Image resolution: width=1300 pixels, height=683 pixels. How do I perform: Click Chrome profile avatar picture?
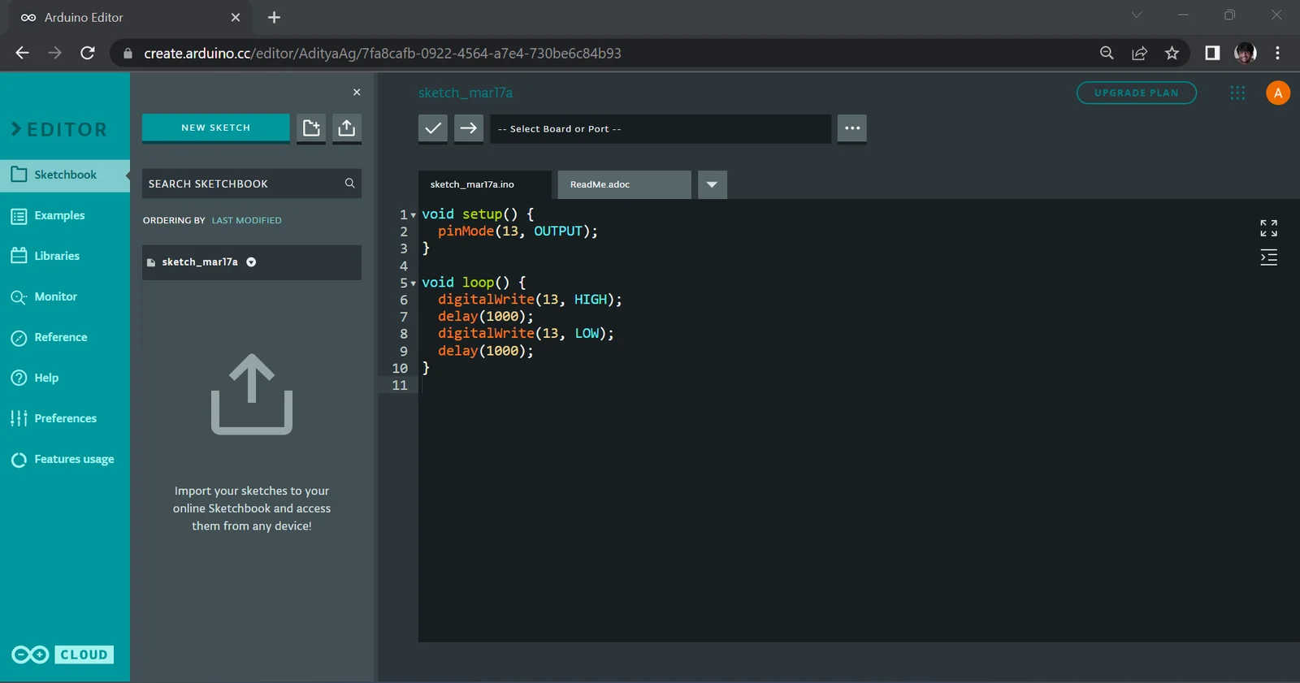pyautogui.click(x=1245, y=53)
